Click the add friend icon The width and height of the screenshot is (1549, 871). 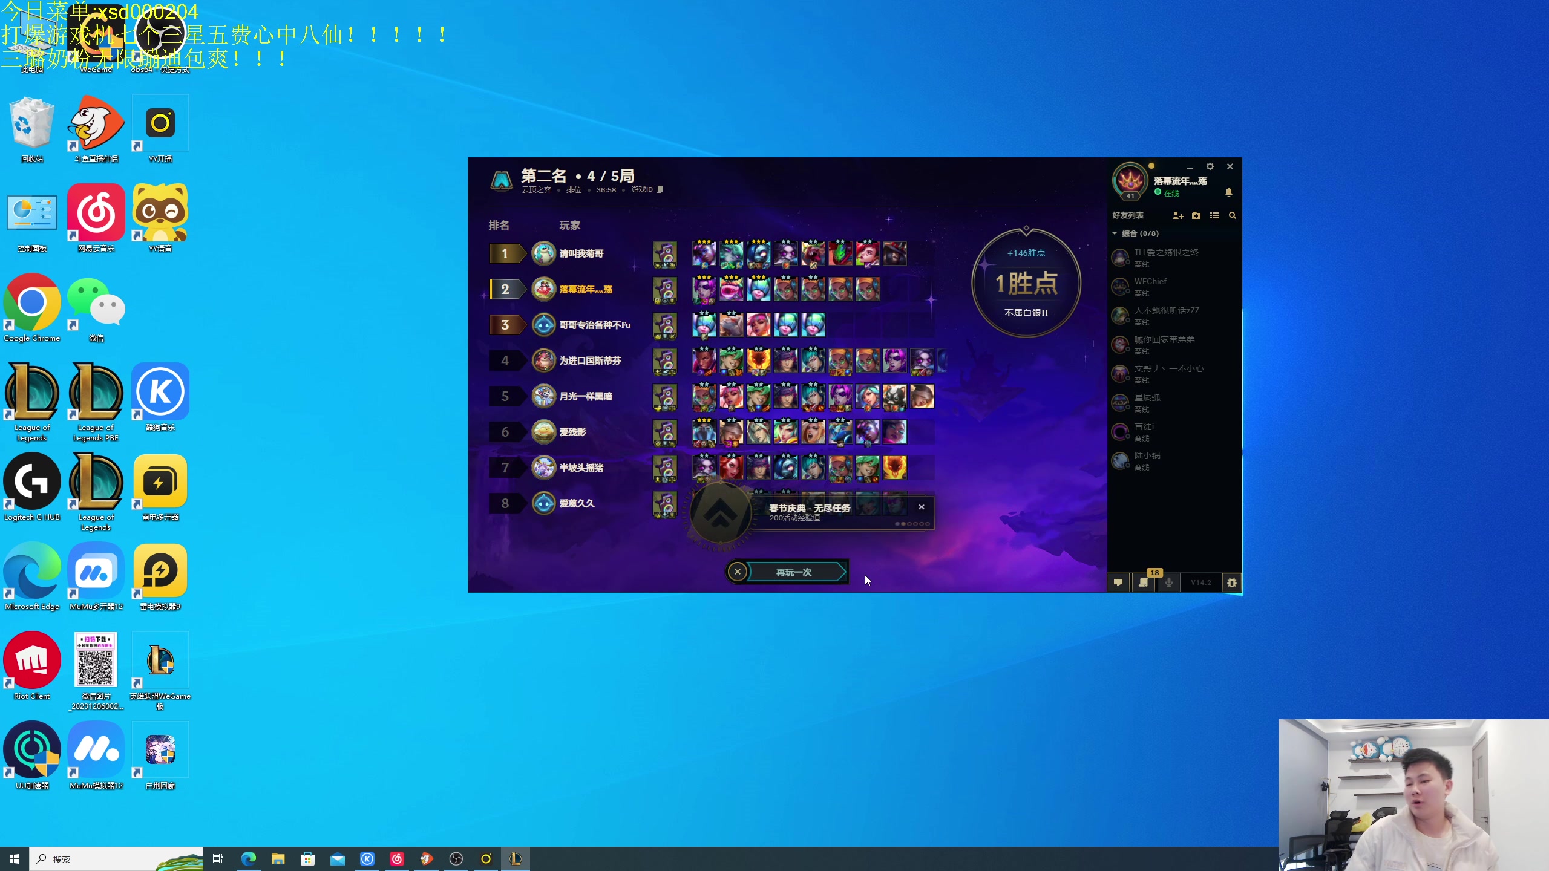pos(1177,215)
